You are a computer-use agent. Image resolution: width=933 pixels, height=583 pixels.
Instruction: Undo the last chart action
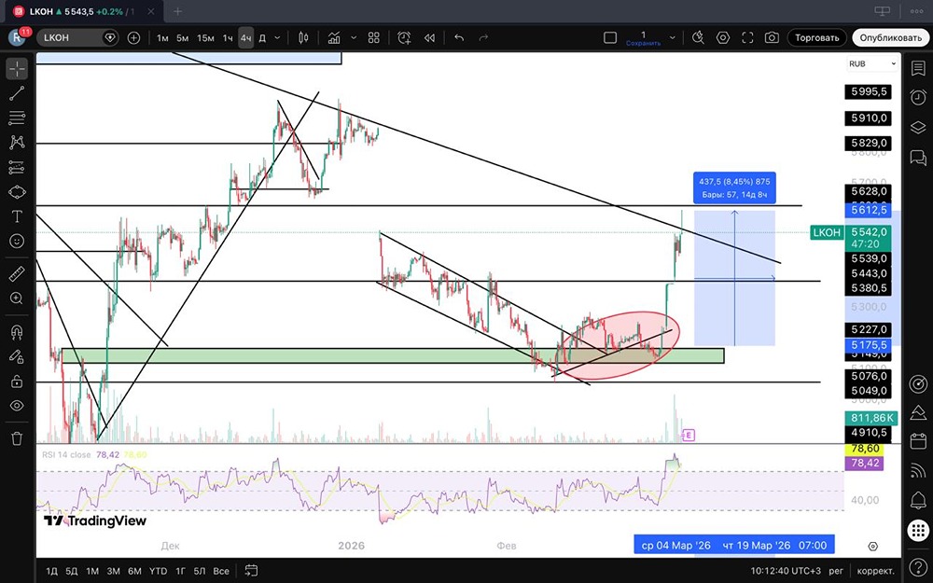tap(459, 37)
